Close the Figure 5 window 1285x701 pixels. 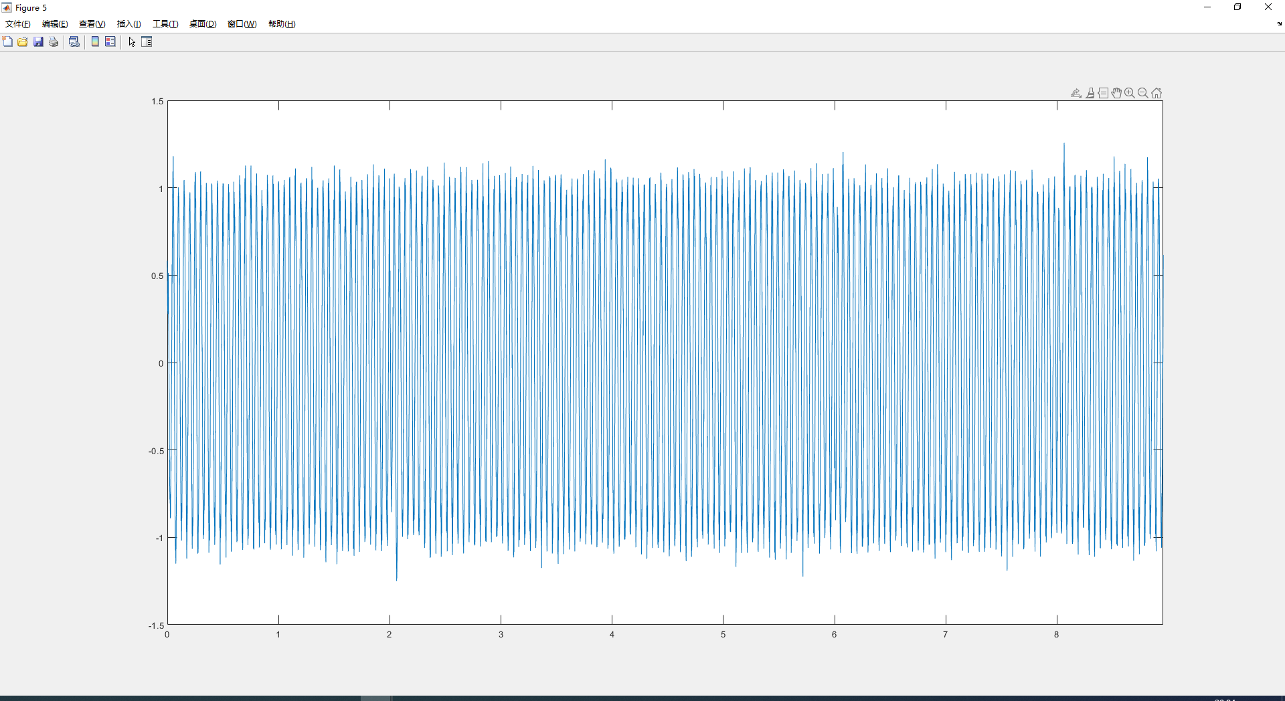[1268, 7]
